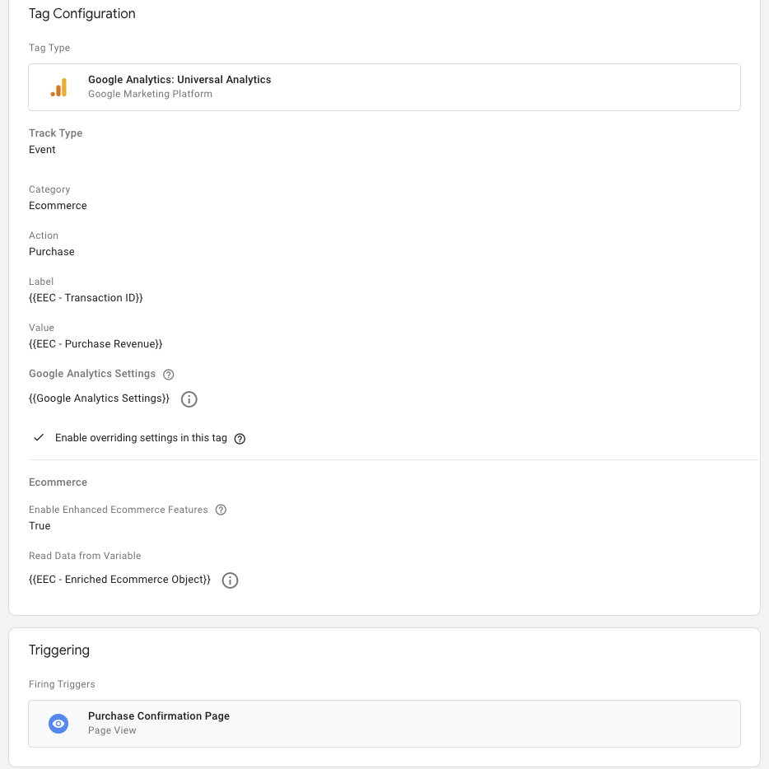Click the Triggering section heading
Viewport: 769px width, 769px height.
click(59, 650)
